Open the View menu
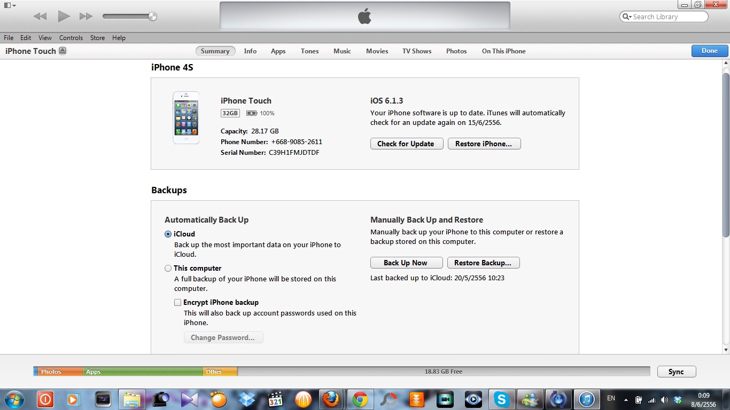The image size is (730, 410). point(45,38)
